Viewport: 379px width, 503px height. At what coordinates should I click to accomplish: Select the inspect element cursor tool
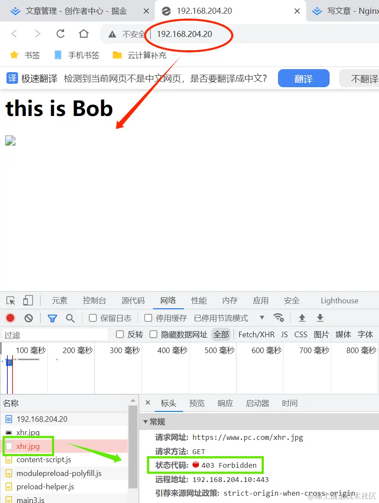(x=10, y=300)
